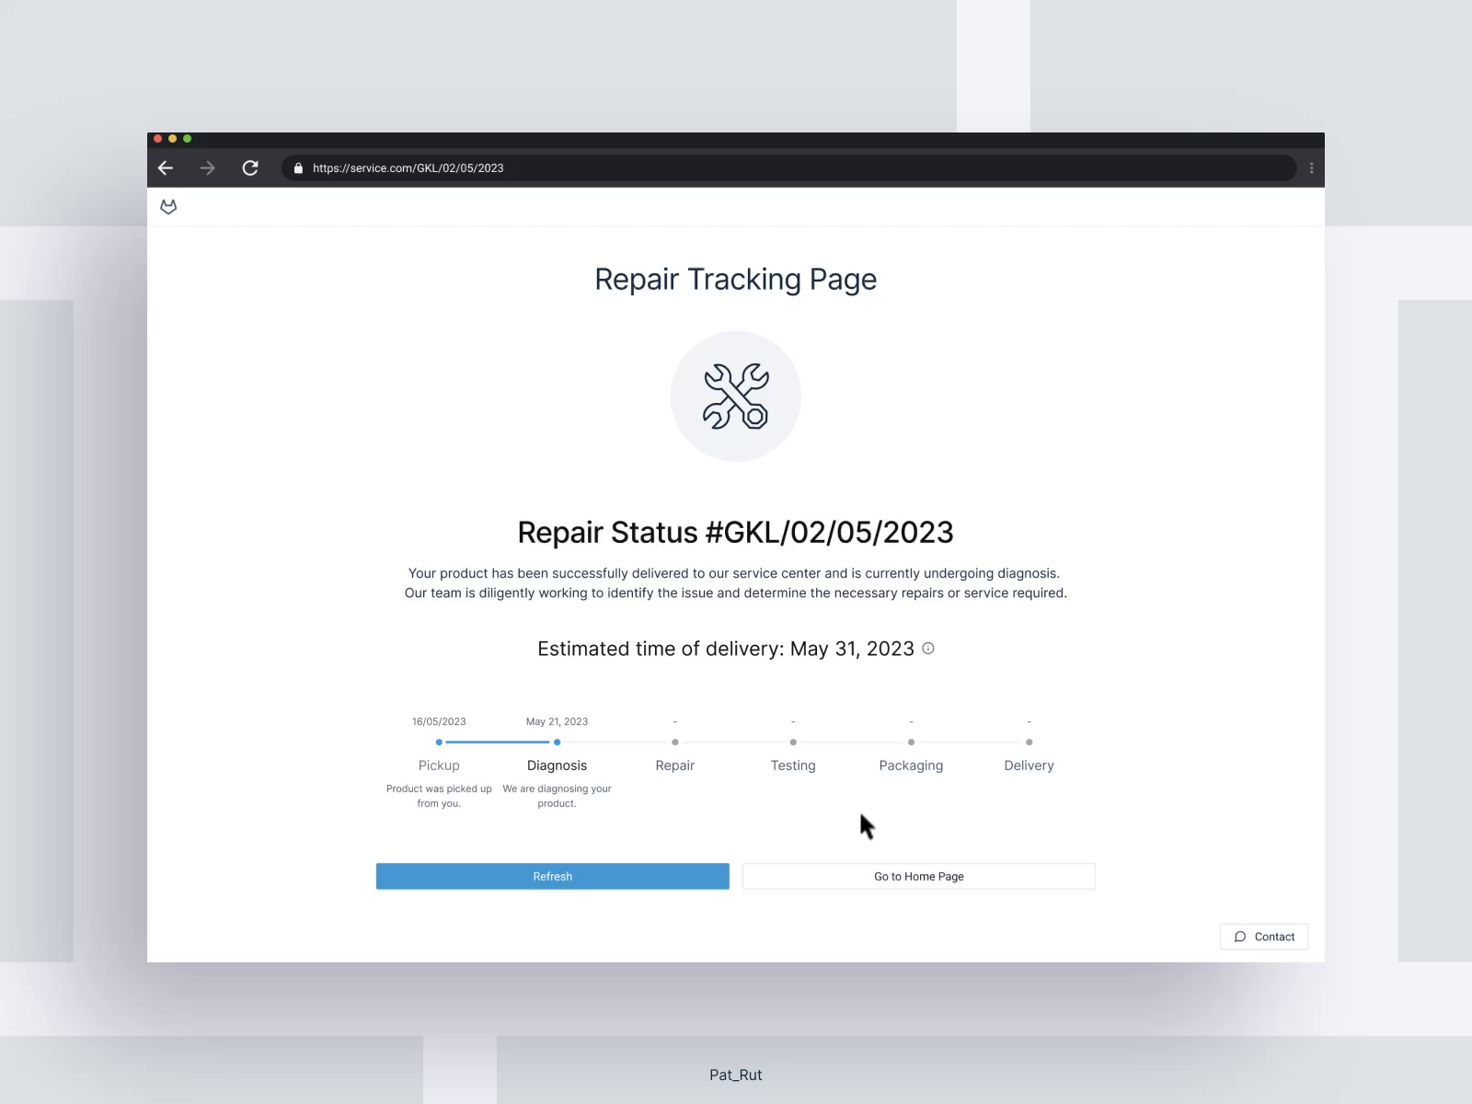Click the Refresh button
Viewport: 1472px width, 1104px height.
(x=552, y=876)
